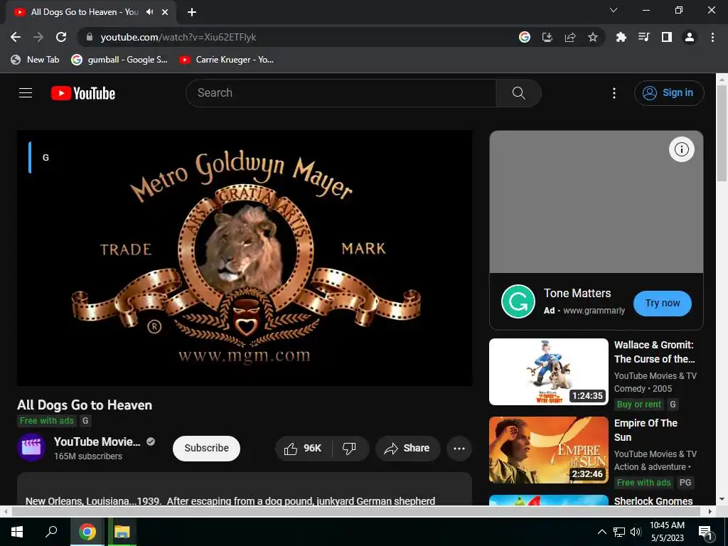Expand tab search chevron

(614, 10)
